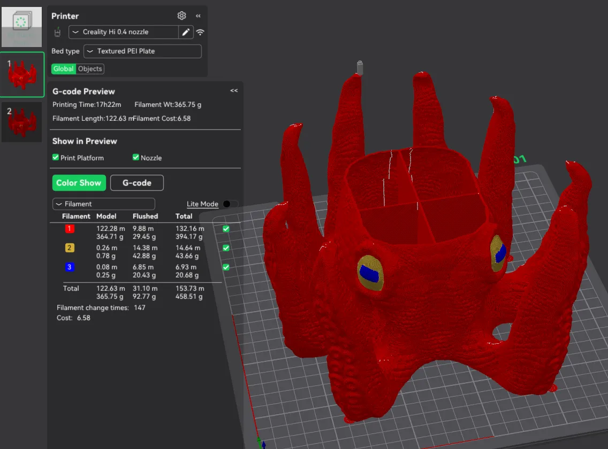This screenshot has width=608, height=449.
Task: Expand the Filament view type dropdown
Action: (103, 204)
